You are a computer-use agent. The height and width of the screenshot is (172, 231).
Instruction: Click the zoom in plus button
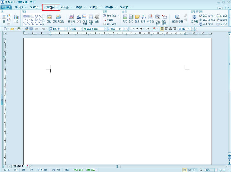pos(224,170)
